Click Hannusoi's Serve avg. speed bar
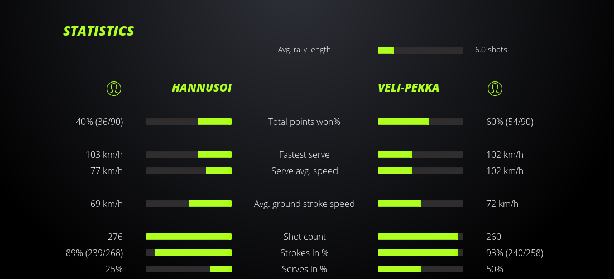The height and width of the screenshot is (279, 614). click(189, 171)
